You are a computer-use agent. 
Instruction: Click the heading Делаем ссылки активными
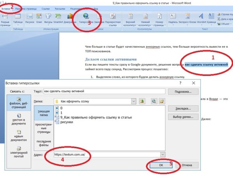pos(111,59)
